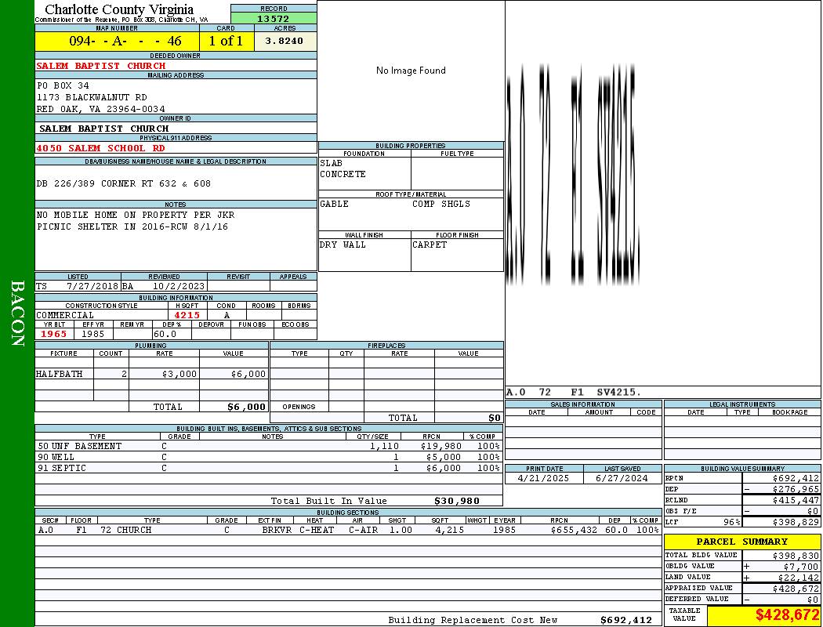Click the reviewed date 10/2/2023

(x=179, y=287)
